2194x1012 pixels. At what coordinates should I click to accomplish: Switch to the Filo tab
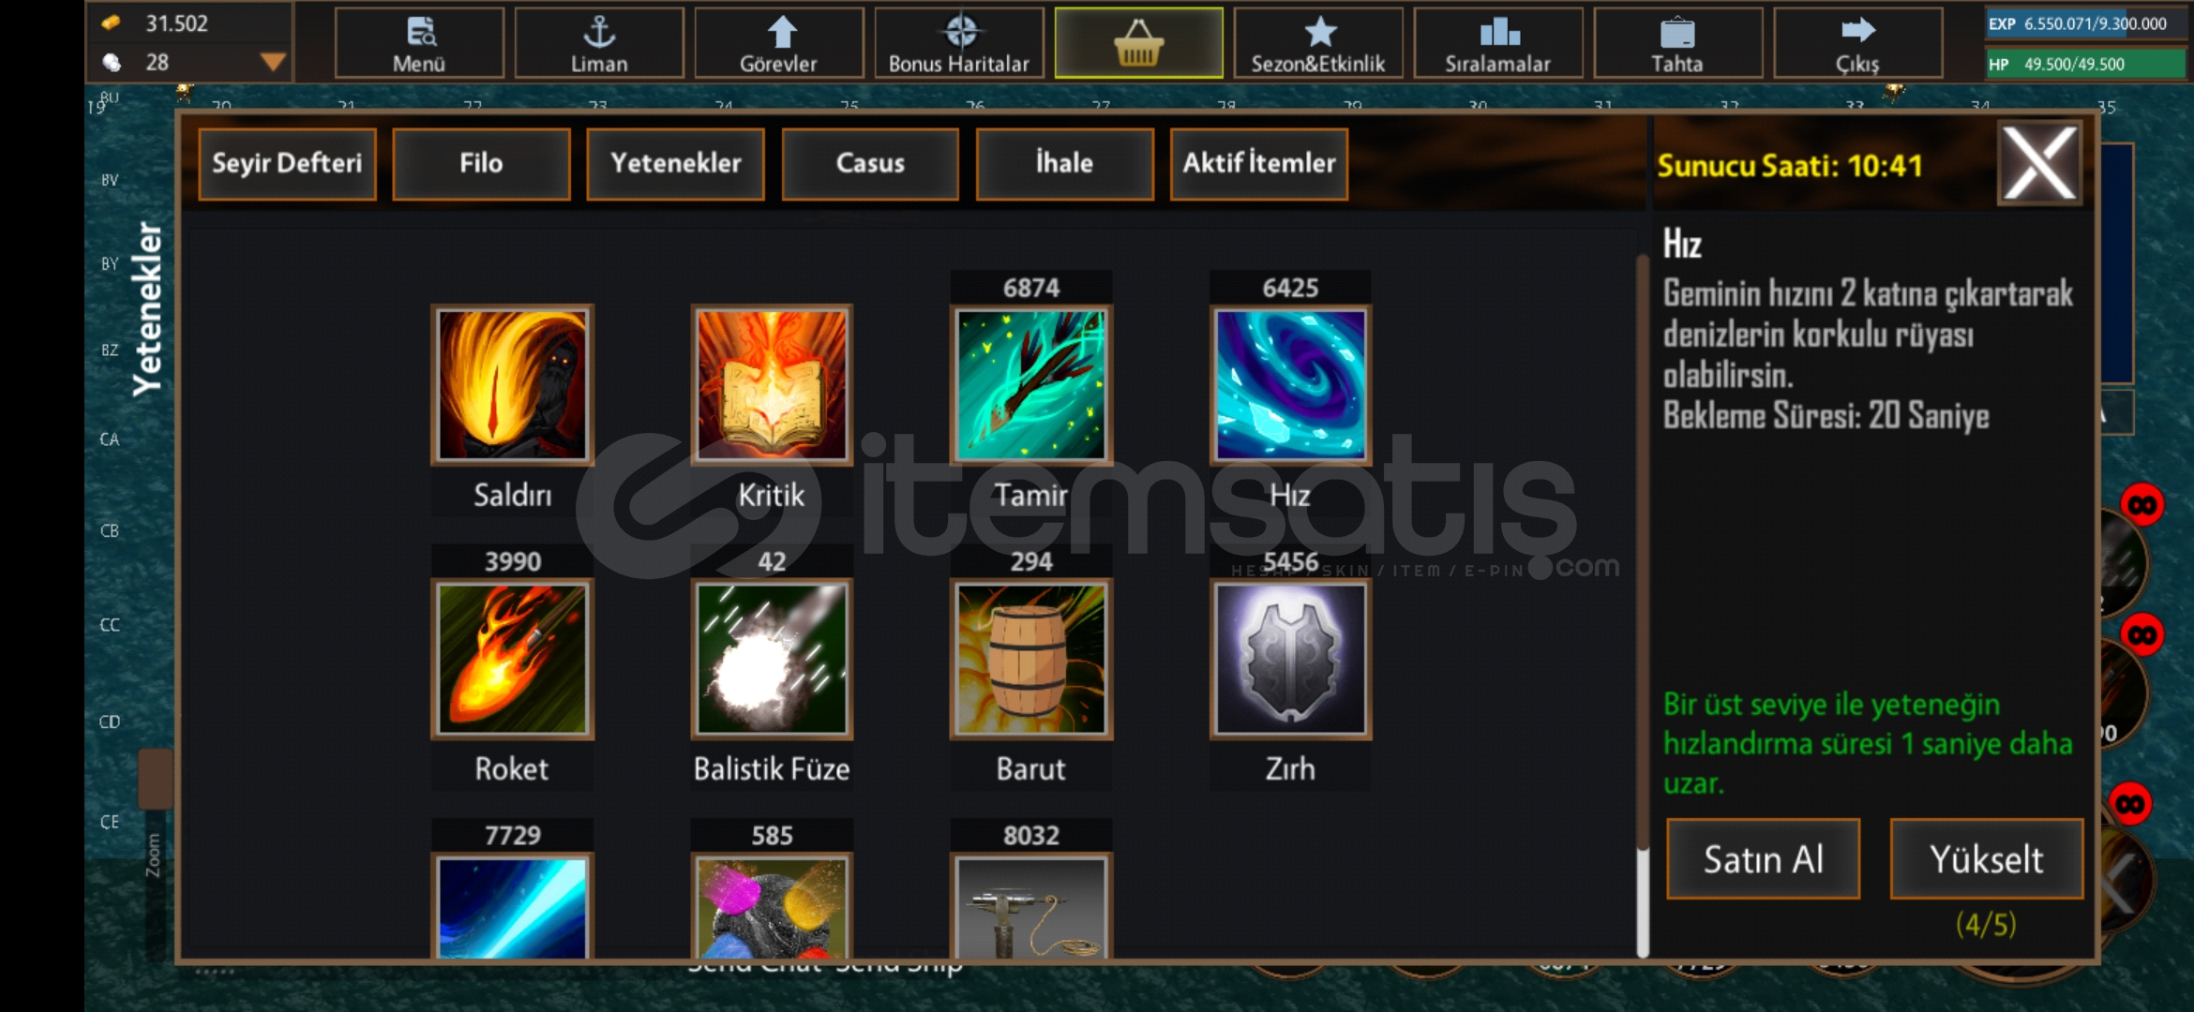(481, 163)
